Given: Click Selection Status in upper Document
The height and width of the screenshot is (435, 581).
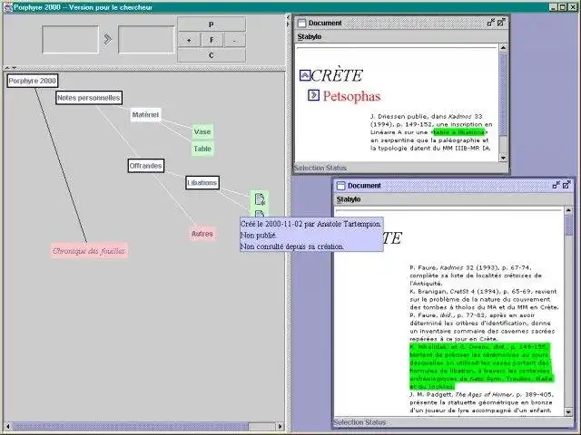Looking at the screenshot, I should [320, 168].
